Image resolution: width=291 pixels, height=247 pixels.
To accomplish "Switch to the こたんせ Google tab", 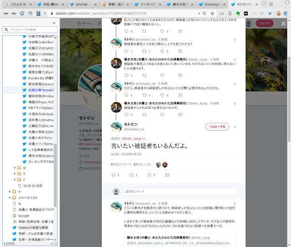I will (x=19, y=4).
